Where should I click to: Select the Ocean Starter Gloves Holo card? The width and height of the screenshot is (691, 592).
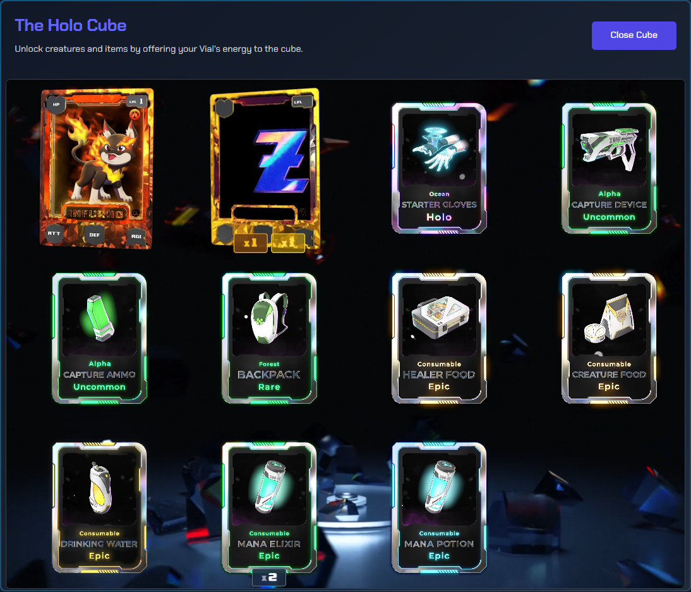[x=439, y=168]
